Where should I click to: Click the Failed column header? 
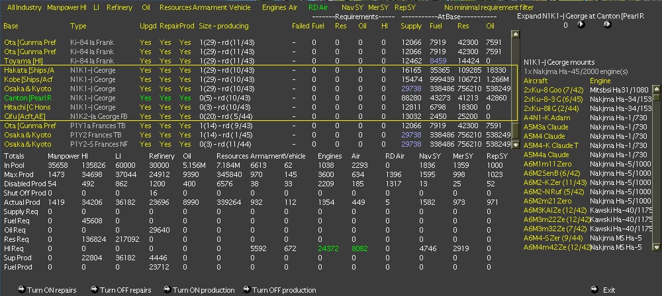[x=301, y=26]
